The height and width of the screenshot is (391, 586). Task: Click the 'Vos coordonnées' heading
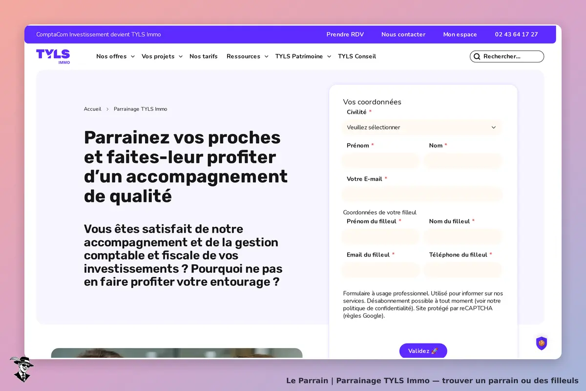pos(372,102)
